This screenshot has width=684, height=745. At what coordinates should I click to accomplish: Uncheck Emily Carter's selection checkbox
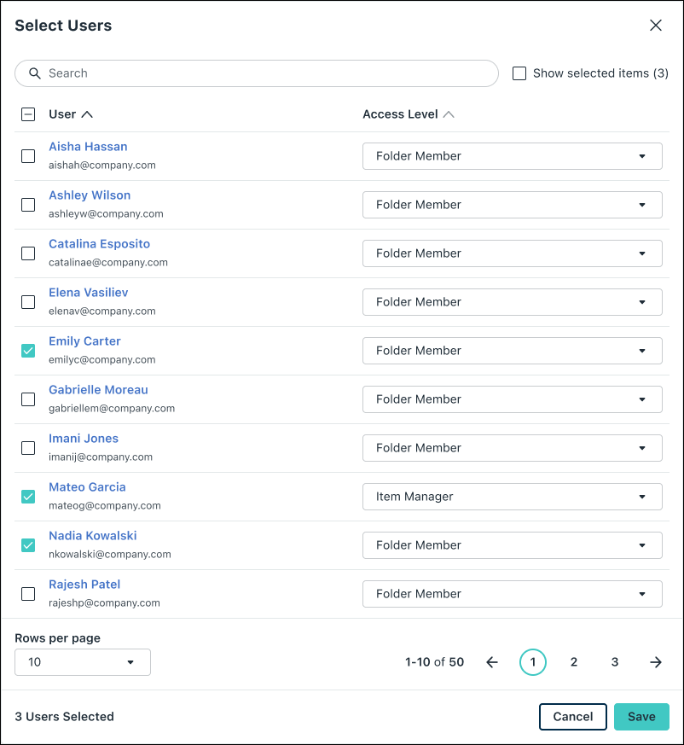coord(28,350)
